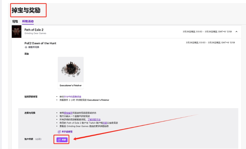
Task: Click the 账户关联 label
Action: (x=29, y=139)
